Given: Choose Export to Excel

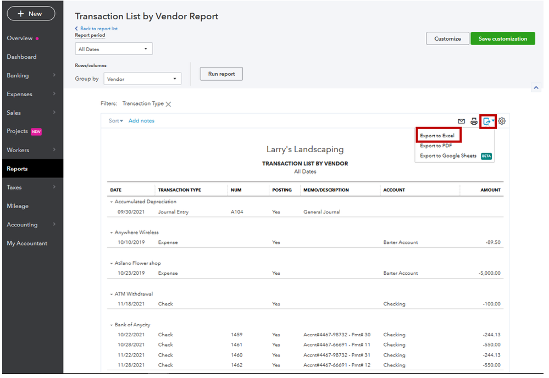Looking at the screenshot, I should (x=437, y=136).
